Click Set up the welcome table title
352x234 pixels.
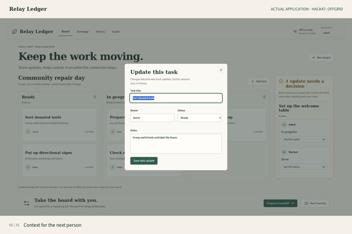click(x=299, y=108)
